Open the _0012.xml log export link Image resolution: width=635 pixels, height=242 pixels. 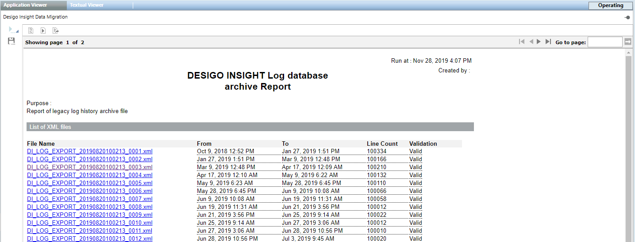click(90, 239)
